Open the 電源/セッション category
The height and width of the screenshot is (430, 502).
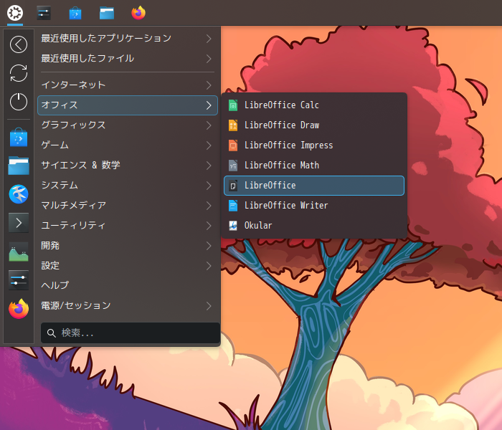click(x=128, y=306)
